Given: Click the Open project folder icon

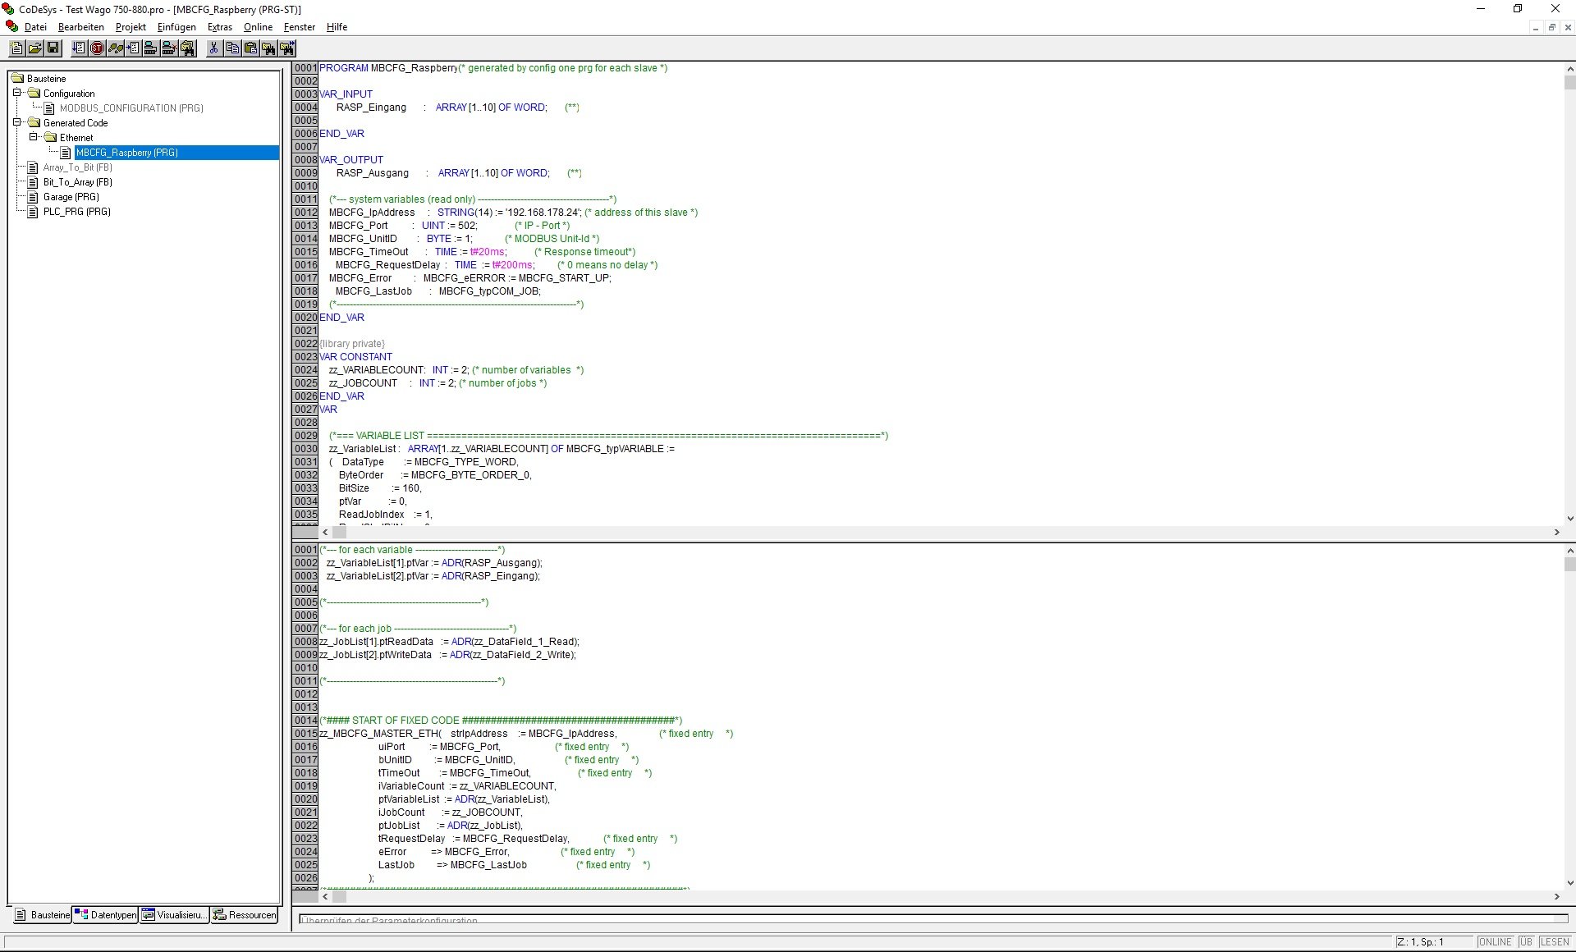Looking at the screenshot, I should click(x=34, y=48).
